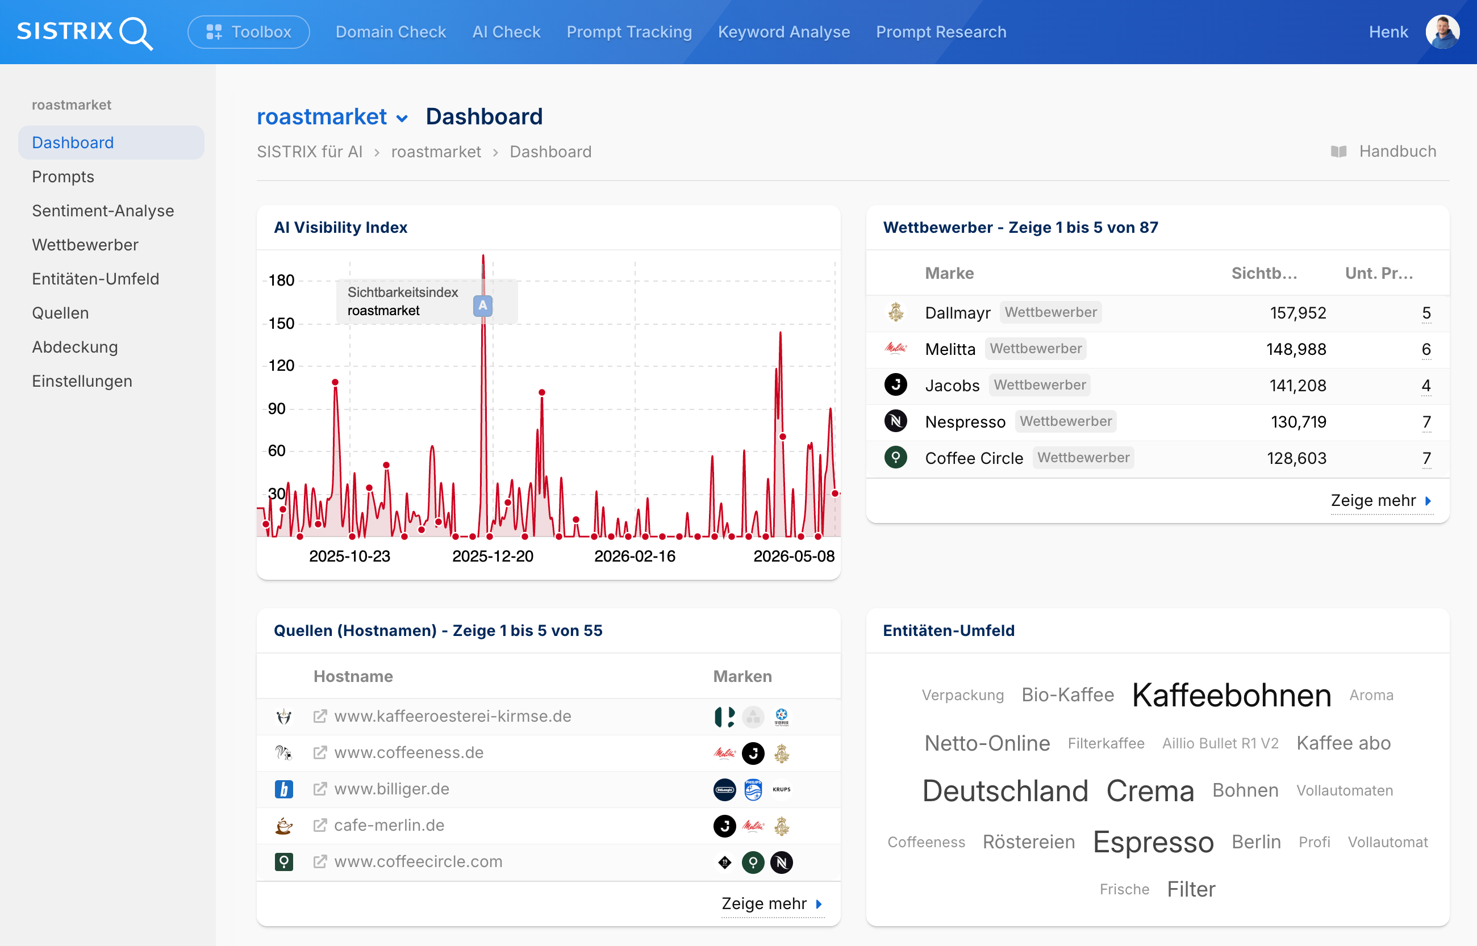This screenshot has width=1477, height=946.
Task: Click the Henk username label
Action: 1388,32
